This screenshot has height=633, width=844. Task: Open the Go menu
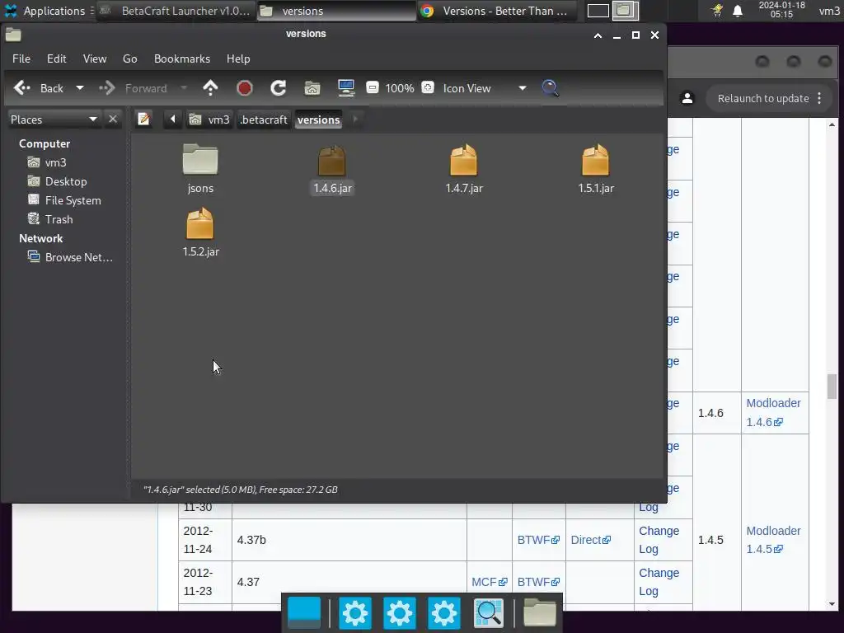coord(129,59)
